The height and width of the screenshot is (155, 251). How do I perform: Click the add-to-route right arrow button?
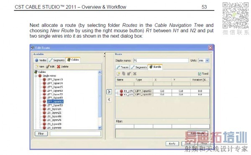[x=109, y=92]
